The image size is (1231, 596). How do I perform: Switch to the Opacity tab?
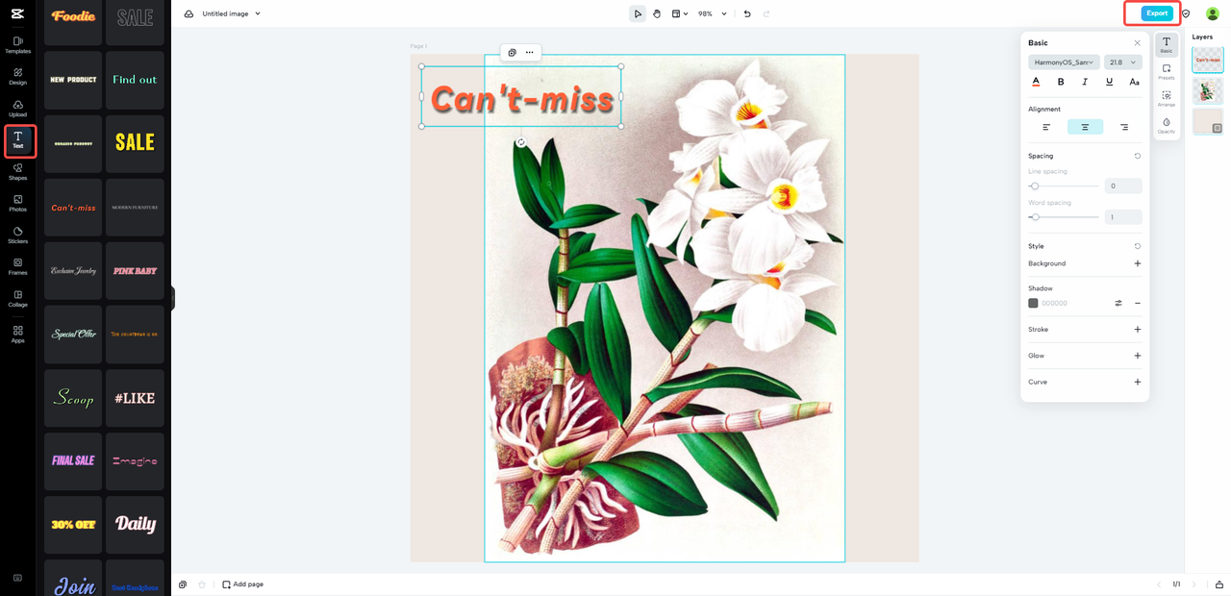[1166, 126]
